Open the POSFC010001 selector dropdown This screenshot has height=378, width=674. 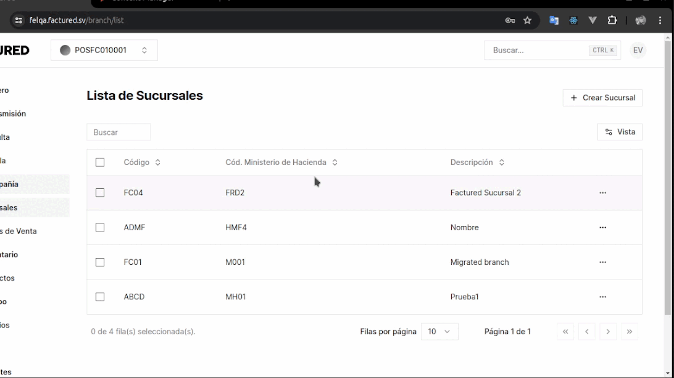pos(104,50)
